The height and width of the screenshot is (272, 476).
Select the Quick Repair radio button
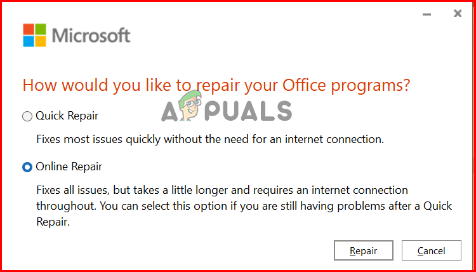pyautogui.click(x=27, y=116)
